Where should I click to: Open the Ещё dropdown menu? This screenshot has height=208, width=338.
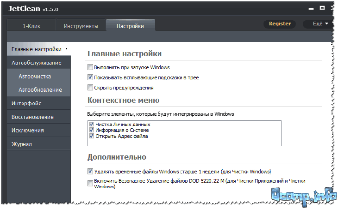coord(319,24)
